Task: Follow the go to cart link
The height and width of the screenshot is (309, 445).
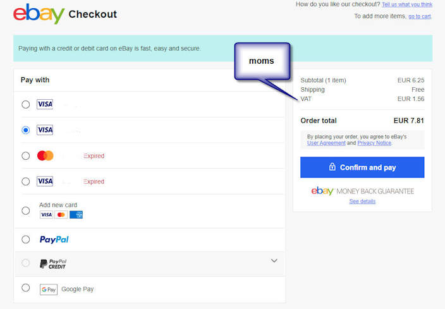Action: click(420, 16)
